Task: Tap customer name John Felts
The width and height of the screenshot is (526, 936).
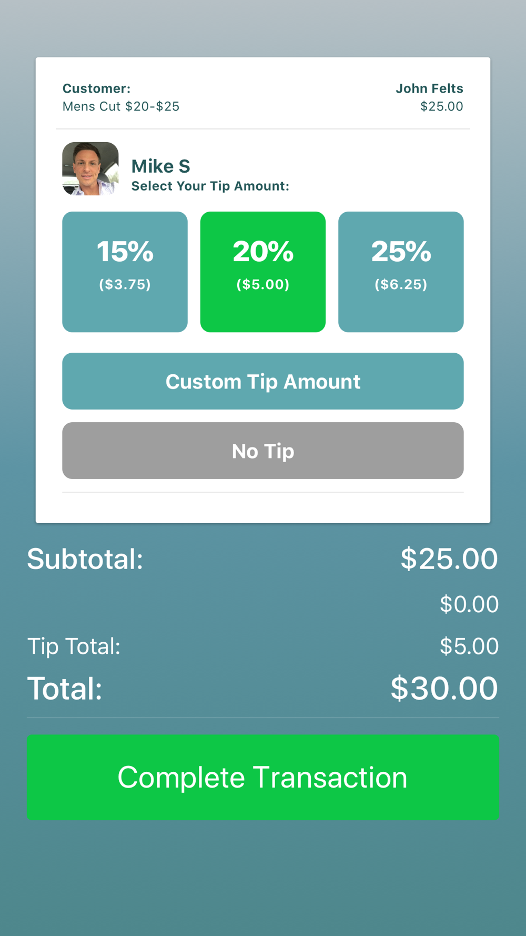Action: [429, 88]
